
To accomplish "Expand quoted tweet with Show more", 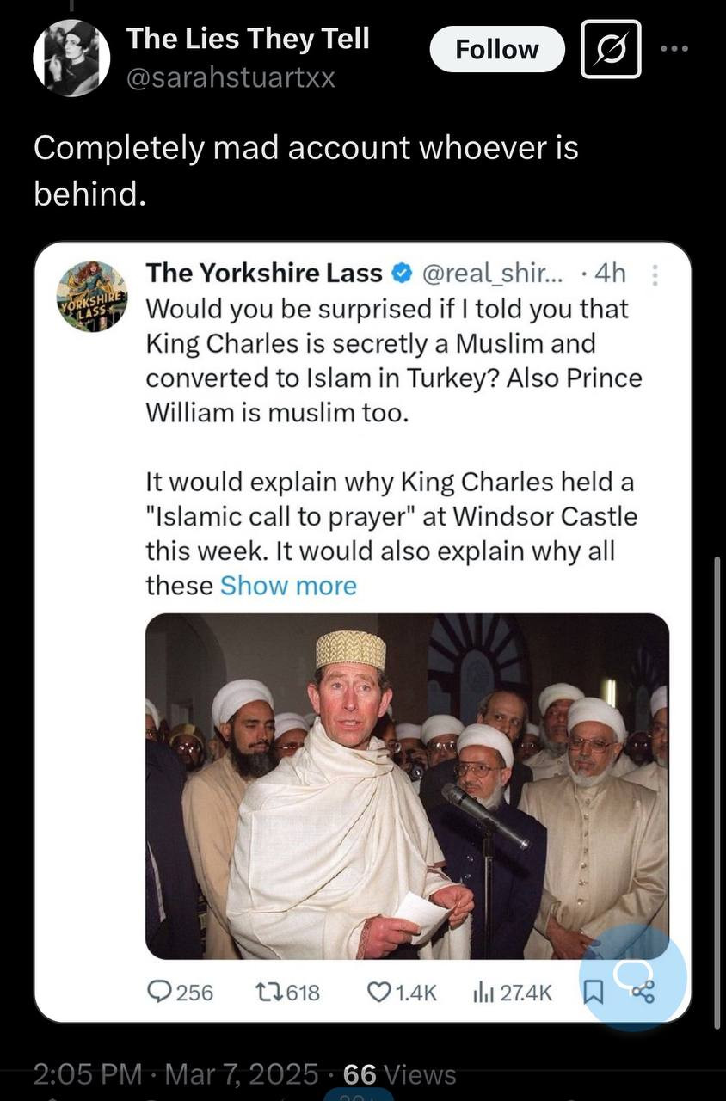I will coord(288,586).
